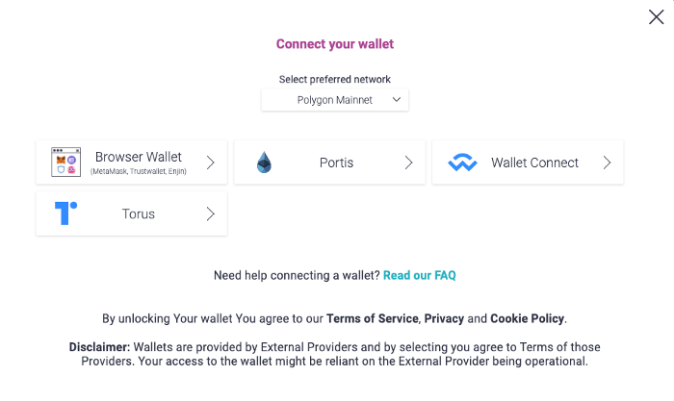Click the Wallet Connect blue wave logo
The height and width of the screenshot is (401, 674).
tap(462, 163)
